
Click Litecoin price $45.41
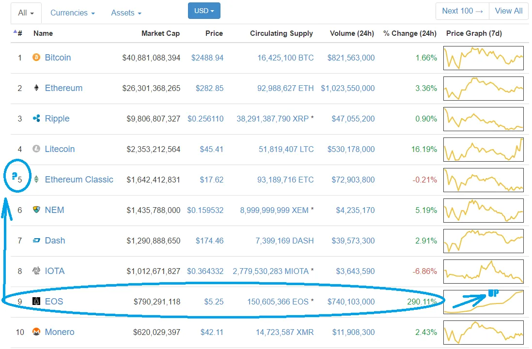point(211,149)
